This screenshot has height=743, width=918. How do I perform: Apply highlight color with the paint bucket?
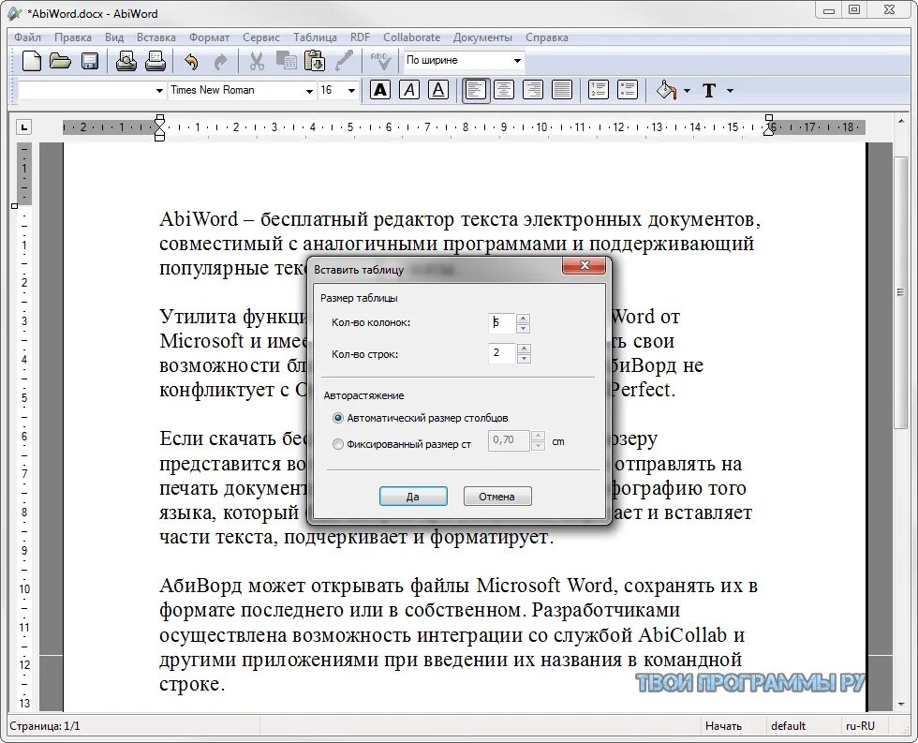pos(666,90)
